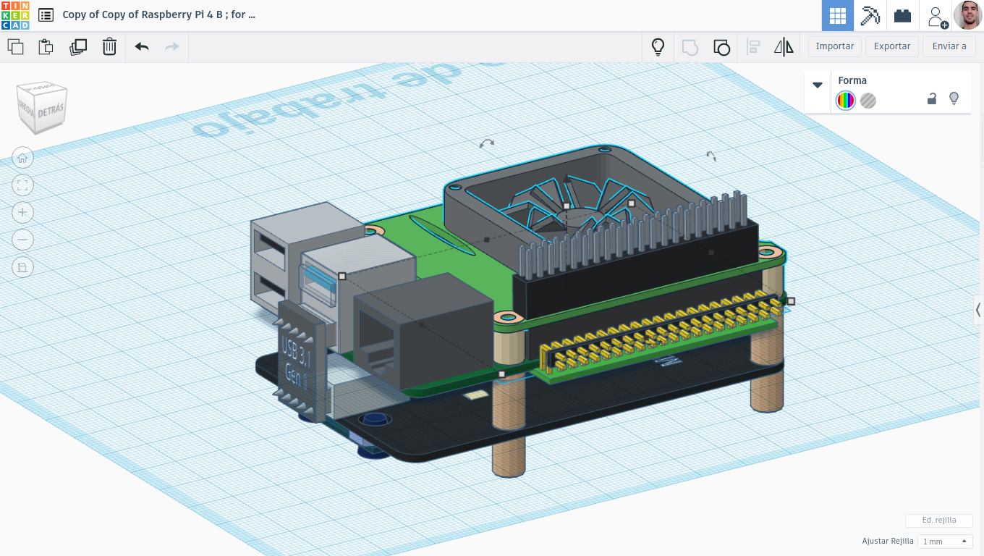Toggle the lock editing padlock icon
984x556 pixels.
point(932,98)
